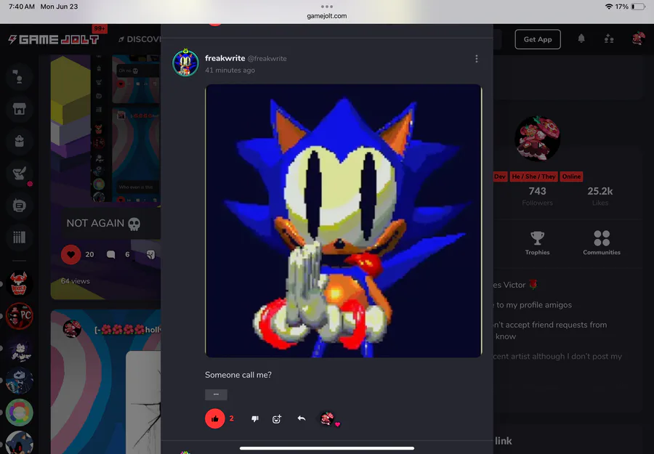
Task: Open the chat bubble icon in sidebar
Action: [19, 205]
